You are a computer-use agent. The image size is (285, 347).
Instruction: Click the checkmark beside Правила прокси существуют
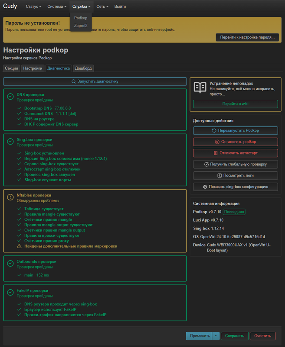(x=19, y=236)
